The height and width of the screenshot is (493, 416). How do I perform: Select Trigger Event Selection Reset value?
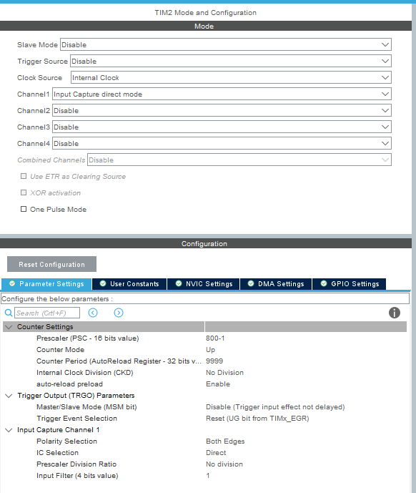pos(257,419)
